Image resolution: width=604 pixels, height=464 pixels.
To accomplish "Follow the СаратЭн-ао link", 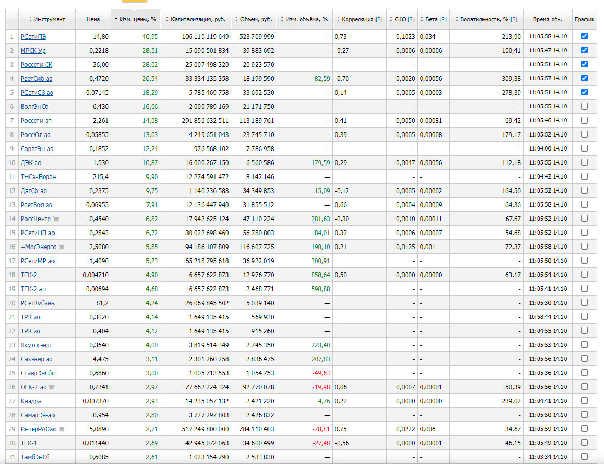I will pos(37,149).
